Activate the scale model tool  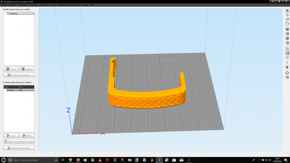pos(287,19)
